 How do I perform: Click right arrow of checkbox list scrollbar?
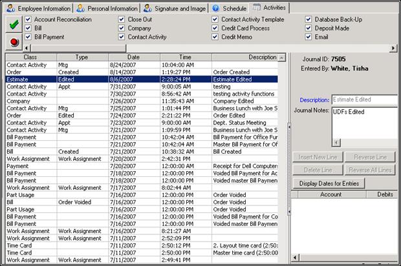[x=393, y=48]
